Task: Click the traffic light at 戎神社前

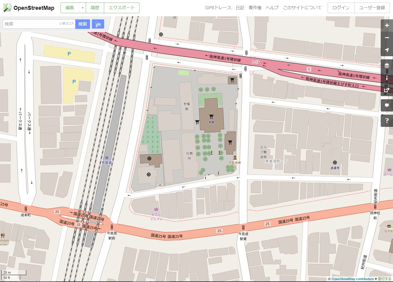Action: (x=375, y=206)
